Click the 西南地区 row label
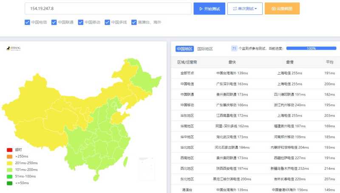The image size is (340, 193). (187, 158)
